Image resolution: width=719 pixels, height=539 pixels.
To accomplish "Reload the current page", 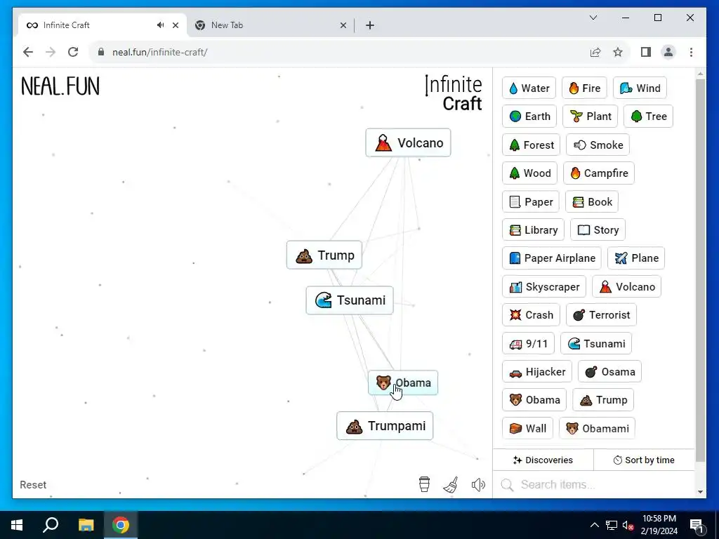I will point(73,52).
